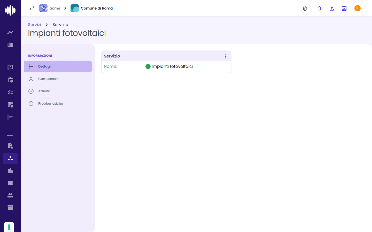Click the Nome: field label
372x232 pixels.
click(111, 67)
